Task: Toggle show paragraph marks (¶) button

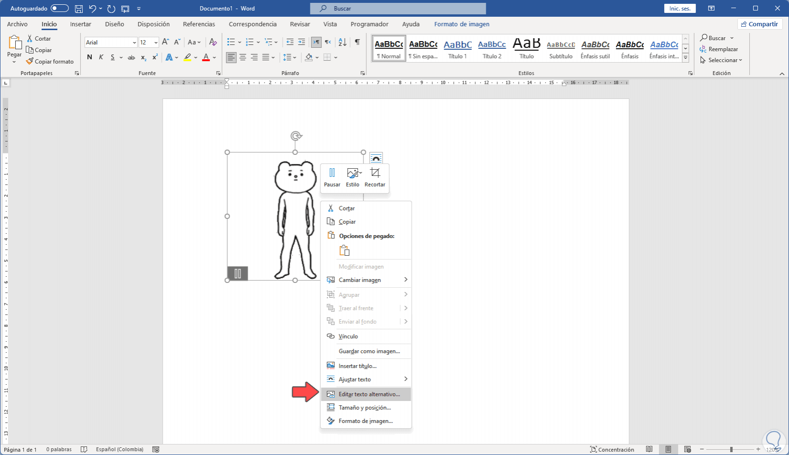Action: [357, 42]
